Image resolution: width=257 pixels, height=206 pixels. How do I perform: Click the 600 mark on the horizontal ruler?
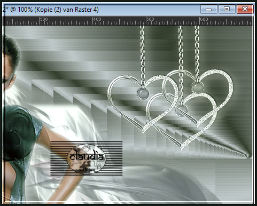[x=204, y=19]
